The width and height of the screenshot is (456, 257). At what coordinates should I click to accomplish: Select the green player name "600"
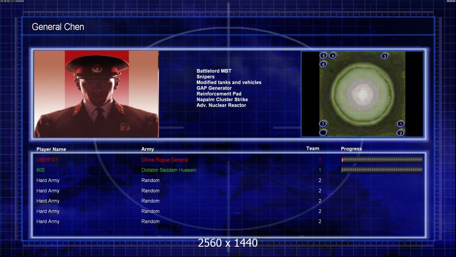40,170
